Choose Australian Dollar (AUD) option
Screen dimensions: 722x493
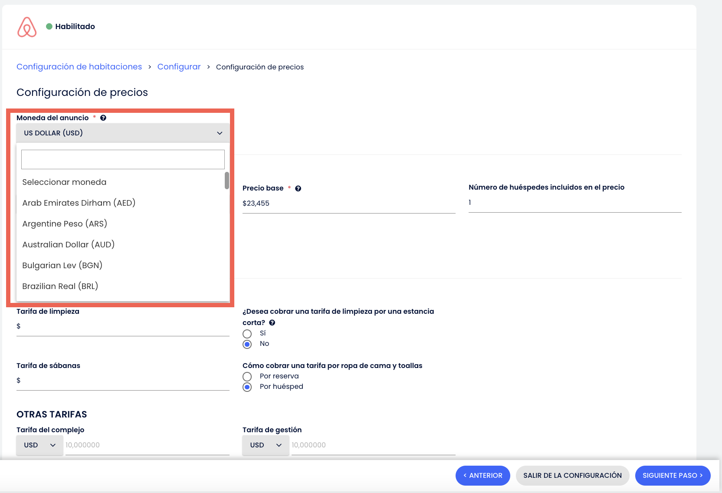click(69, 245)
